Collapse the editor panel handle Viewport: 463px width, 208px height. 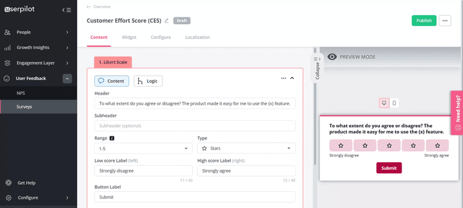317,68
